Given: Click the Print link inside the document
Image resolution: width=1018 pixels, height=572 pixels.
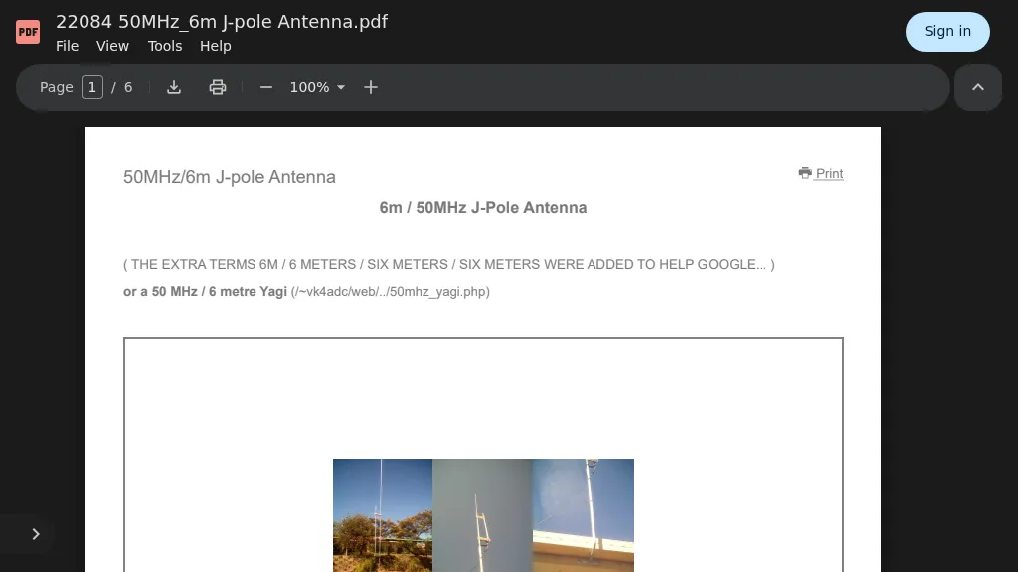Looking at the screenshot, I should (829, 173).
